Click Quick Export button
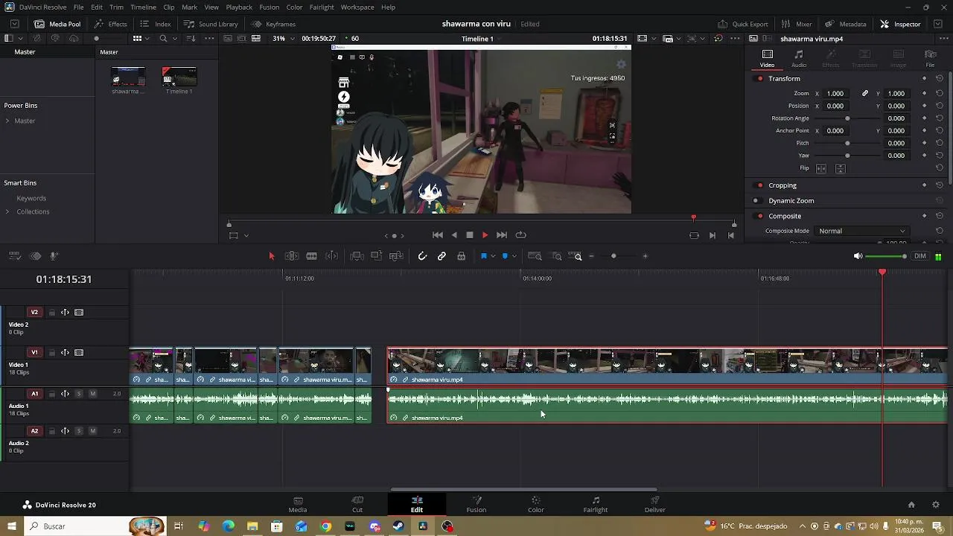Image resolution: width=953 pixels, height=536 pixels. (x=743, y=24)
